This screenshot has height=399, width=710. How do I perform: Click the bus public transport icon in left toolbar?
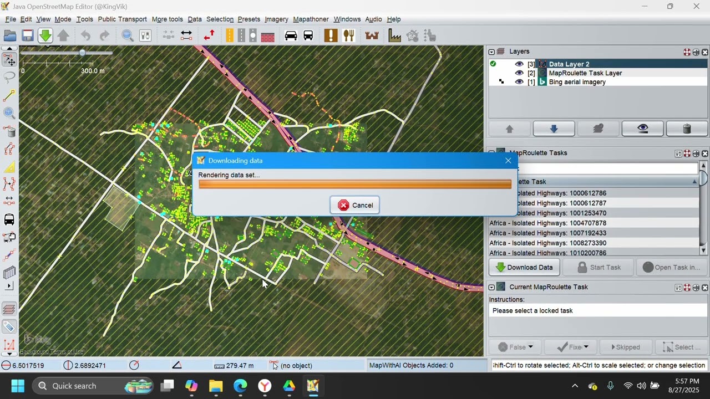[x=9, y=219]
